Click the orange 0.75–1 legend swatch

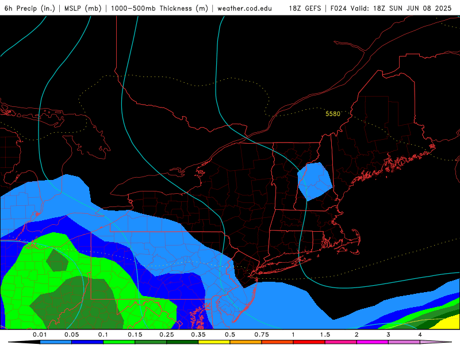click(278, 342)
